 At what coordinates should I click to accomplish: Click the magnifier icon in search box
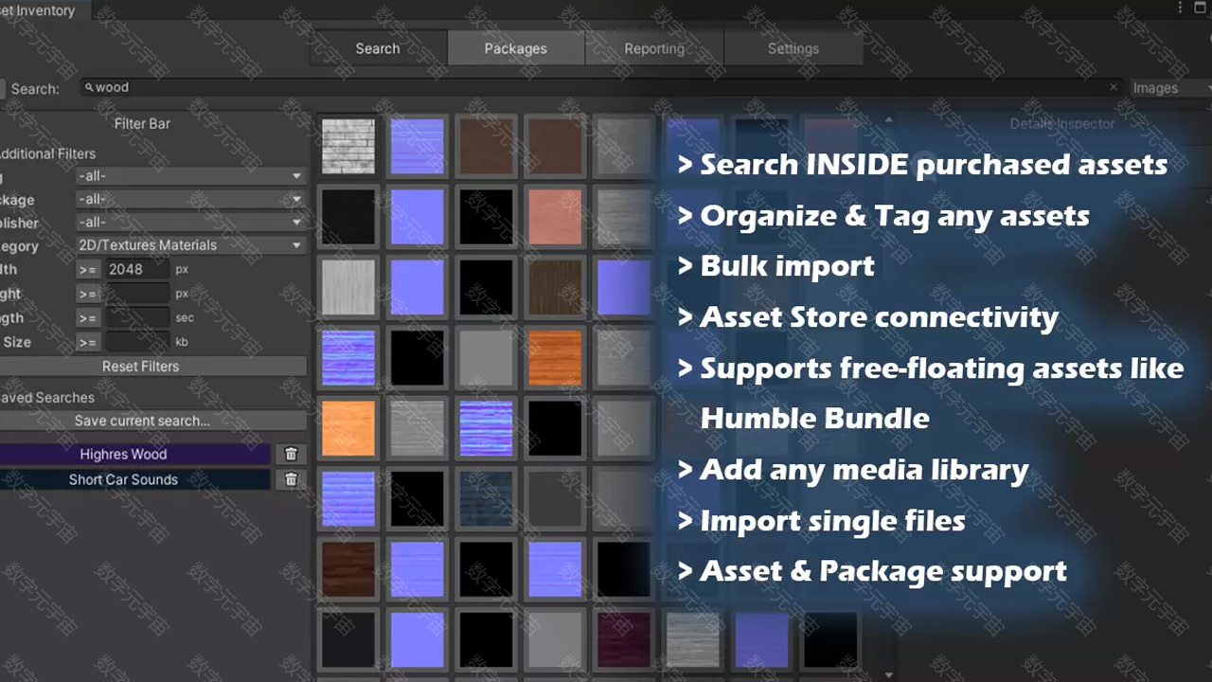click(x=89, y=87)
